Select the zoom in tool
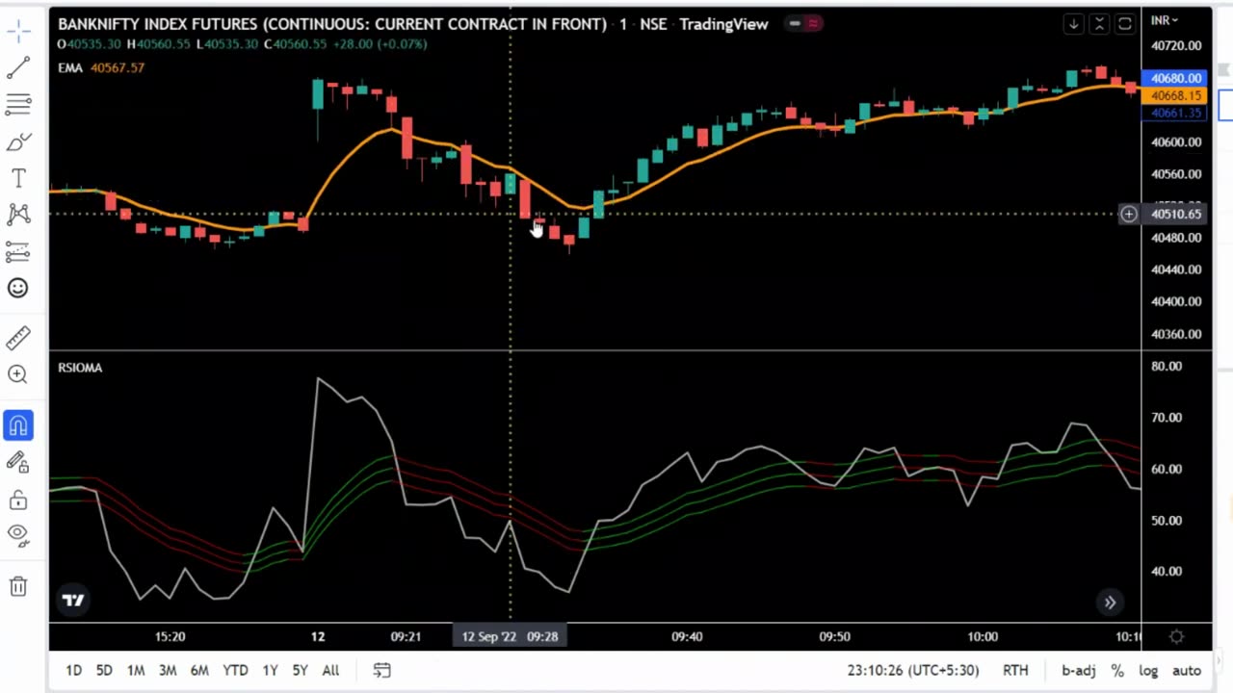This screenshot has height=693, width=1233. click(18, 374)
